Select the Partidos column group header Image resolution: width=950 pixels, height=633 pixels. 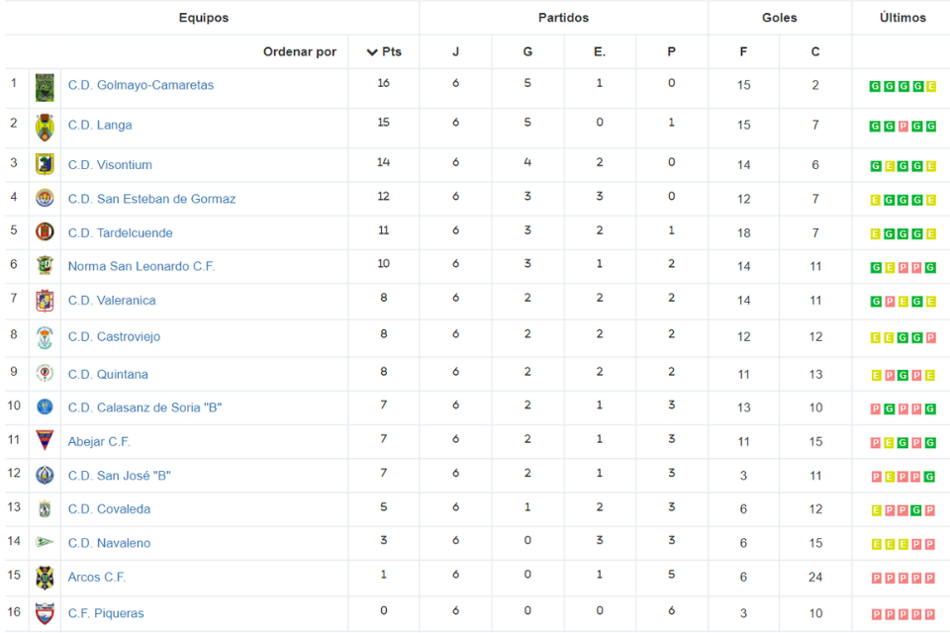pyautogui.click(x=563, y=18)
